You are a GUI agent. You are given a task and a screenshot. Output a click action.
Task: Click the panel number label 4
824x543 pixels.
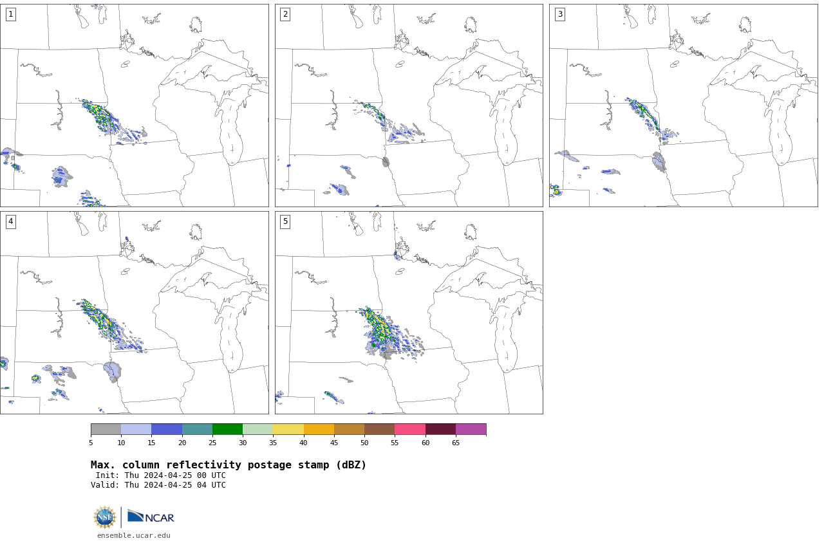(x=10, y=221)
